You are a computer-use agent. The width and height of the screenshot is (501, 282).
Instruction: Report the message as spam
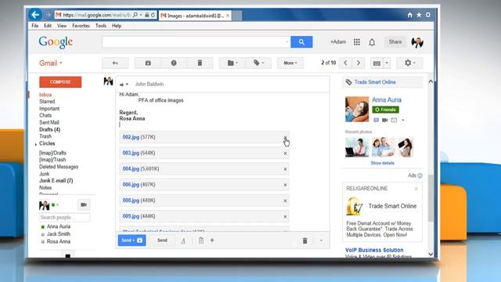point(174,63)
